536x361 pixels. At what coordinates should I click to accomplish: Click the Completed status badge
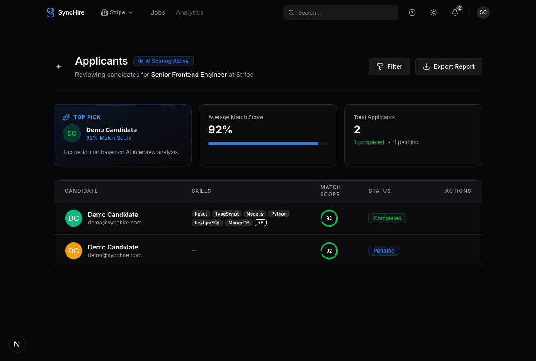(x=387, y=218)
